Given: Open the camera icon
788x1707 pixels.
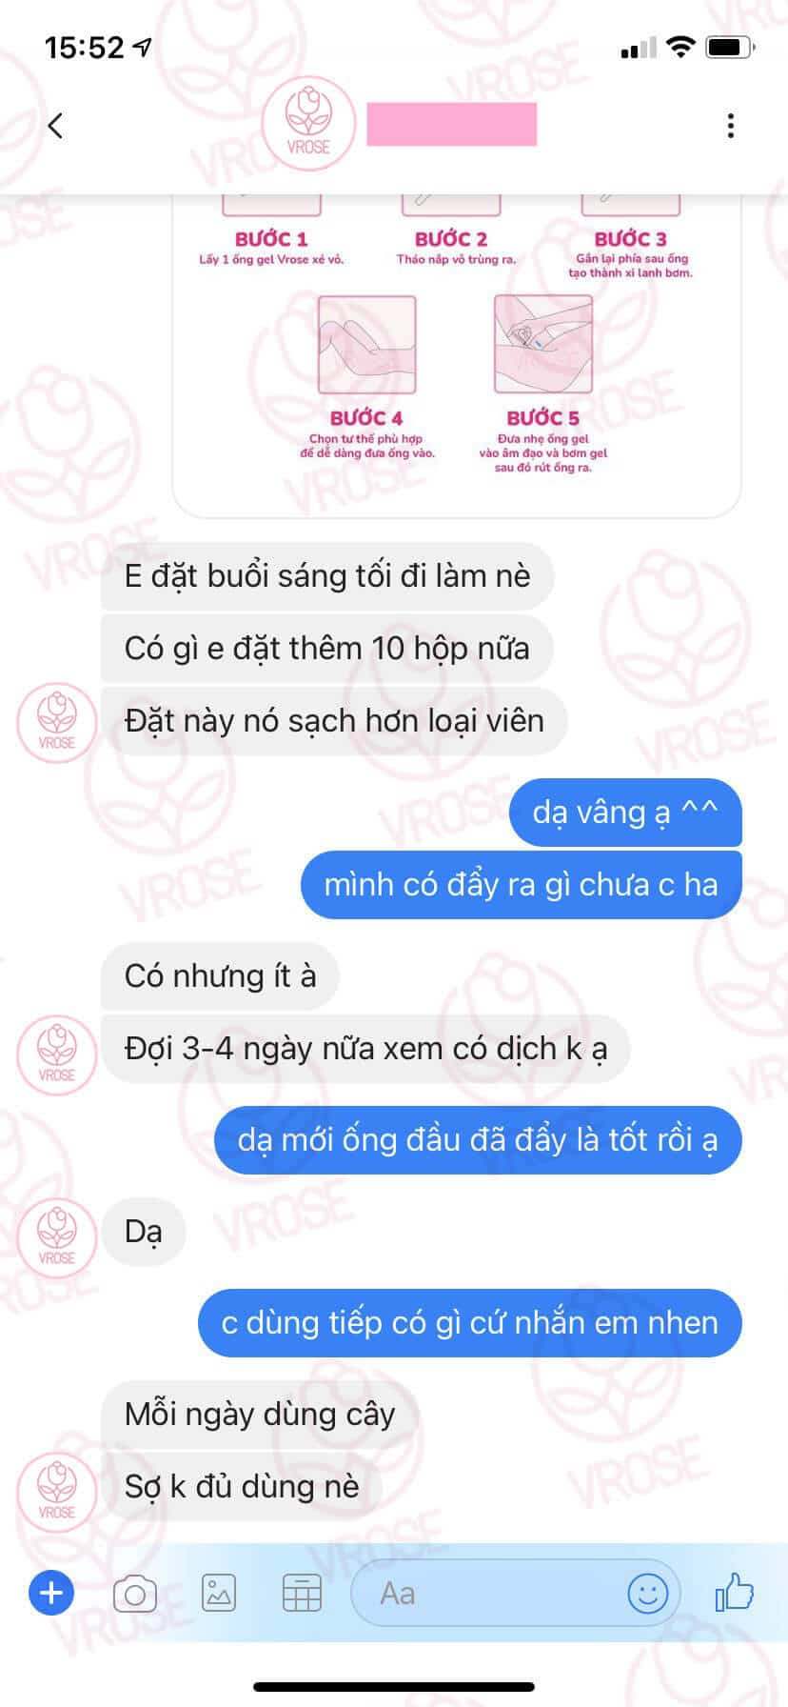Looking at the screenshot, I should coord(134,1593).
